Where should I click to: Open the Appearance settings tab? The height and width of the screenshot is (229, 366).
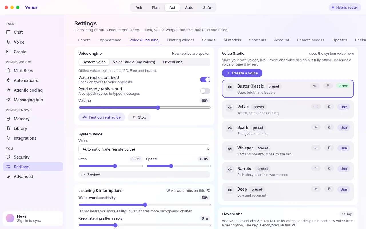(x=110, y=40)
